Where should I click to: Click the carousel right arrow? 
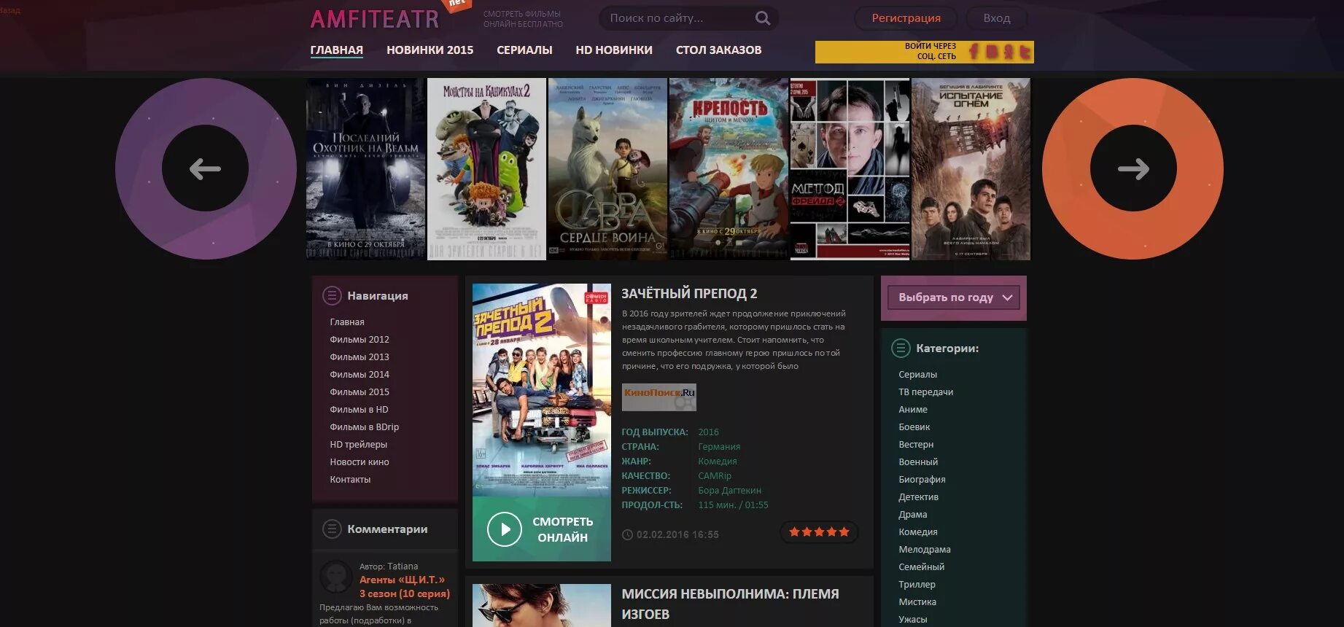(x=1133, y=169)
